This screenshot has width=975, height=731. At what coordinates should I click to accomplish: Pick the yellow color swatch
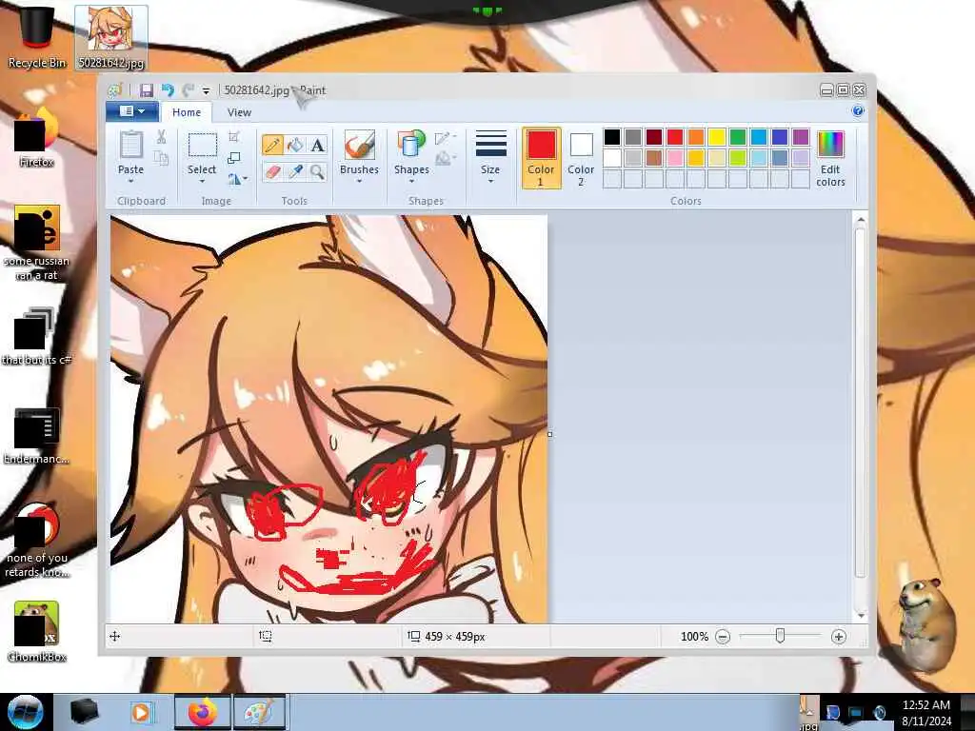pyautogui.click(x=716, y=137)
